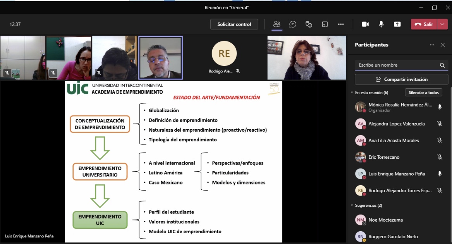Open the dropdown arrow next to Salir
Screen dimensions: 452x244
[x=442, y=24]
